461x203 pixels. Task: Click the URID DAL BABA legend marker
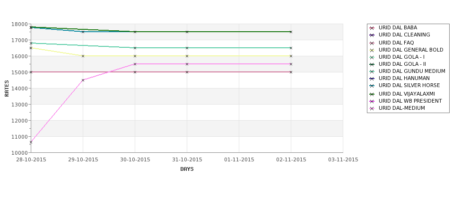point(372,28)
